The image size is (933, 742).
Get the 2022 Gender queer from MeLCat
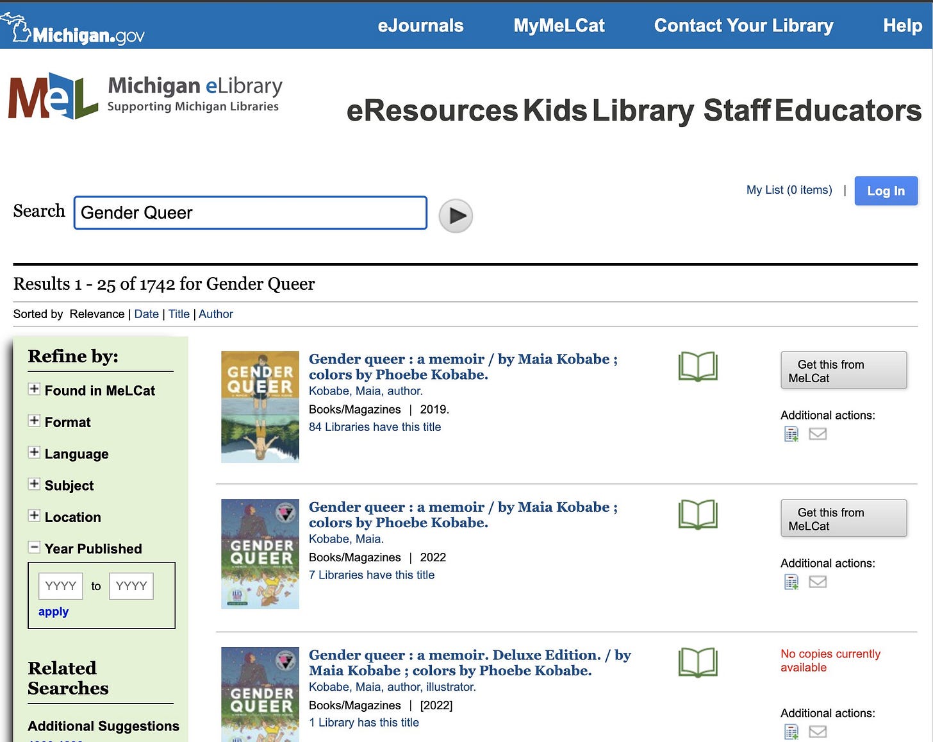843,518
